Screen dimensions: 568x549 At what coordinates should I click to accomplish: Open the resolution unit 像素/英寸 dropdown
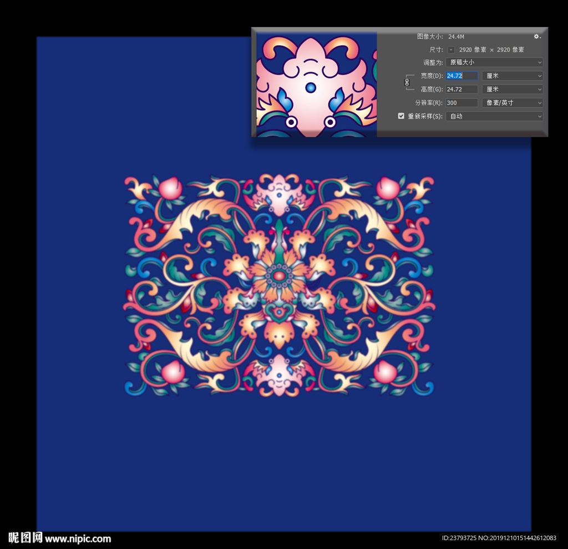click(x=512, y=103)
